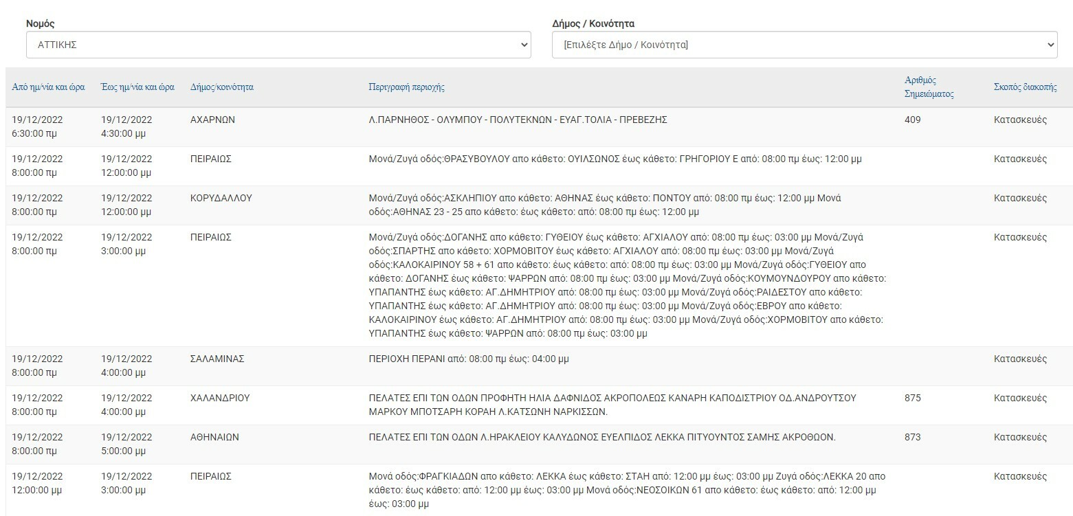Sort by Αριθμός Σημειώματος column

click(929, 87)
